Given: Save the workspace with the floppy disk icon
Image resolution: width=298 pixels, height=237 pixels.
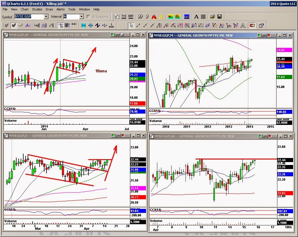Looking at the screenshot, I should click(x=220, y=17).
